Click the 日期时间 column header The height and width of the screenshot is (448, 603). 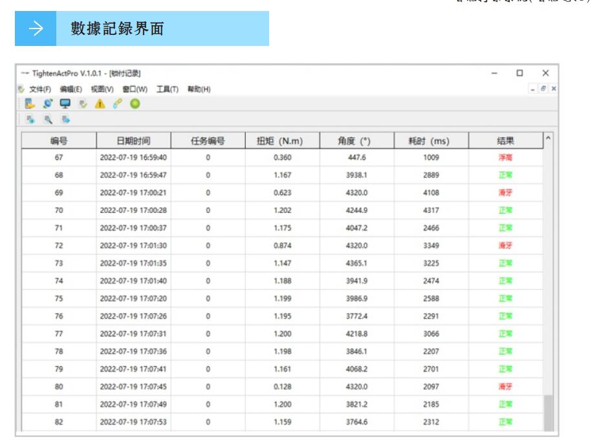133,140
